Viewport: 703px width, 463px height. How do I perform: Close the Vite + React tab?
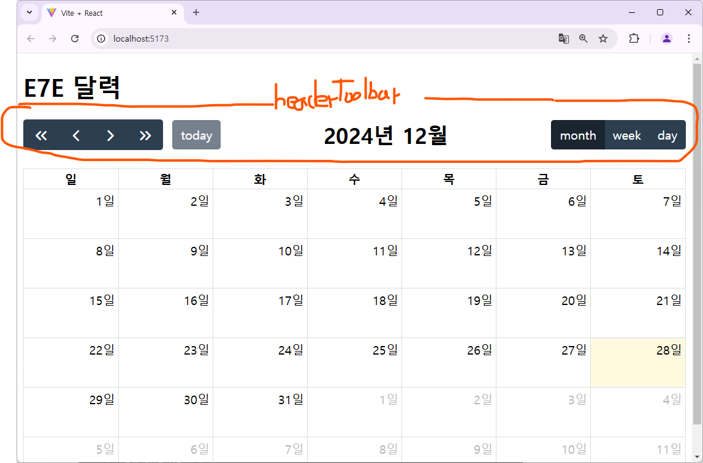174,12
